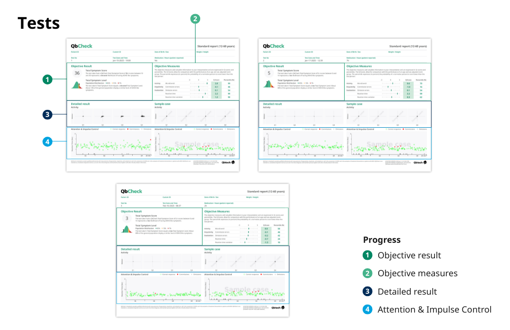This screenshot has width=510, height=330.
Task: Click the 'Attention & Impulse Control' legend label
Action: (434, 310)
